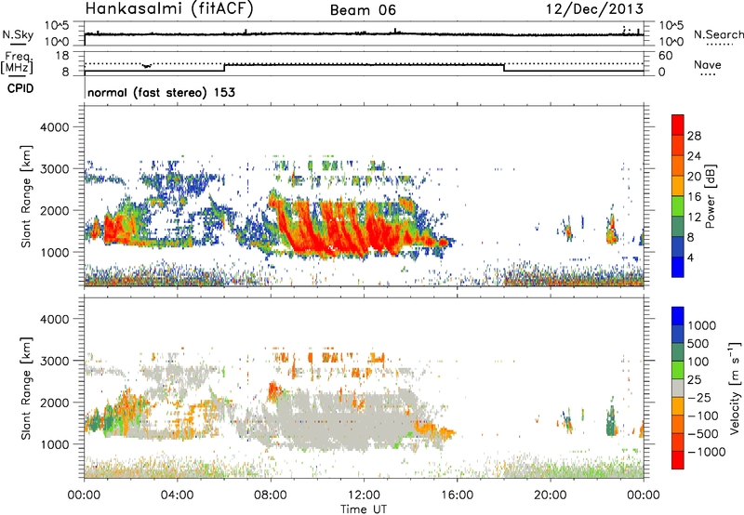Screen dimensions: 744x515
Task: Click the "−1000" tick on Velocity colorbar
Action: [706, 452]
